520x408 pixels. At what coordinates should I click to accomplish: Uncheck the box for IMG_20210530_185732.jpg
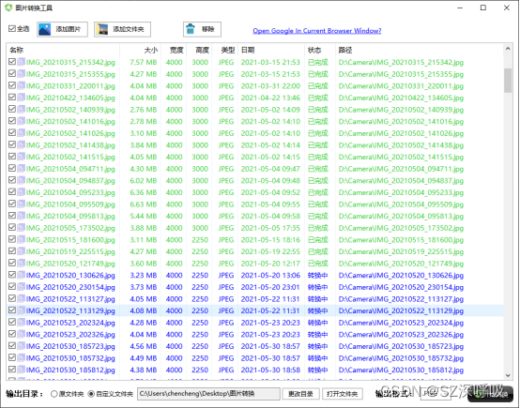tap(12, 357)
